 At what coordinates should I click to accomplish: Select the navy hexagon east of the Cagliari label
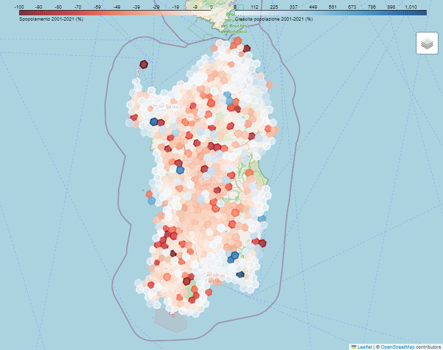click(240, 275)
